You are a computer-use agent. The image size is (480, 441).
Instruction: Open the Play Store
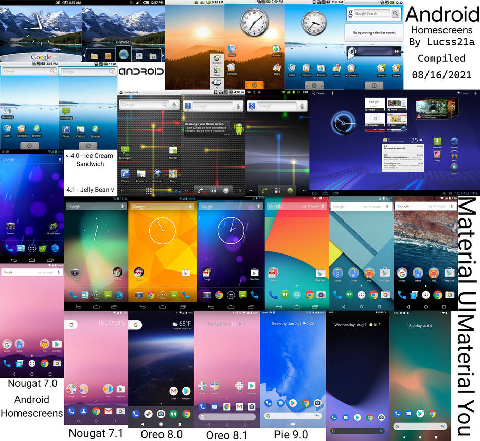coord(320,274)
